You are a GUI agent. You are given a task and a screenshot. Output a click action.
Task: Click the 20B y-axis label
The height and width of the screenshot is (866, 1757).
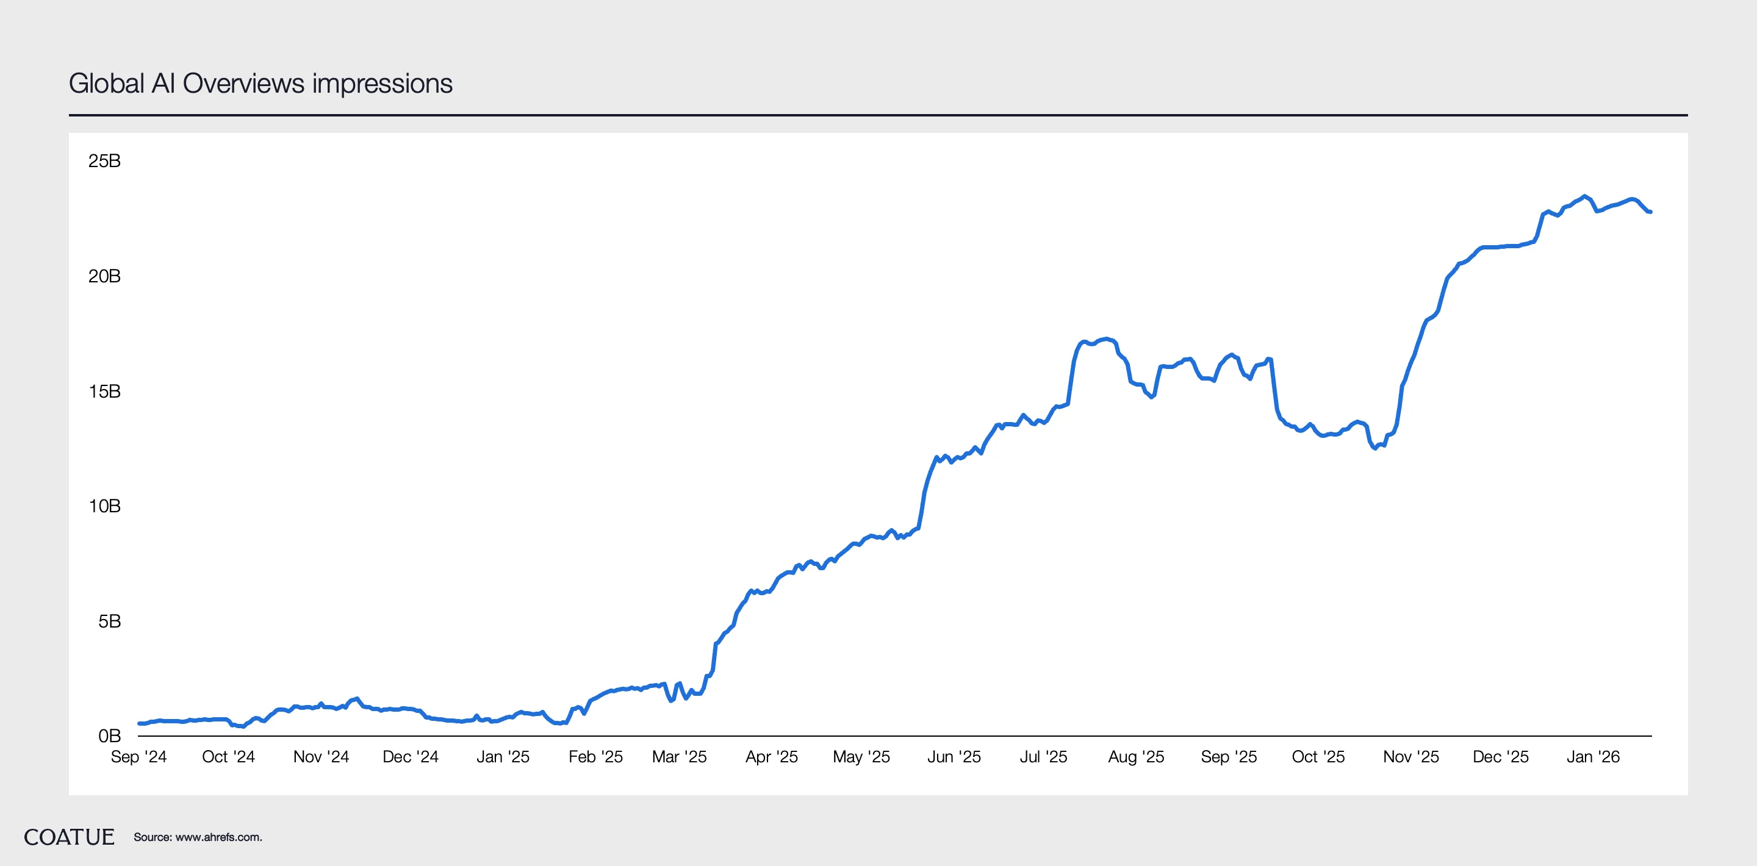104,276
